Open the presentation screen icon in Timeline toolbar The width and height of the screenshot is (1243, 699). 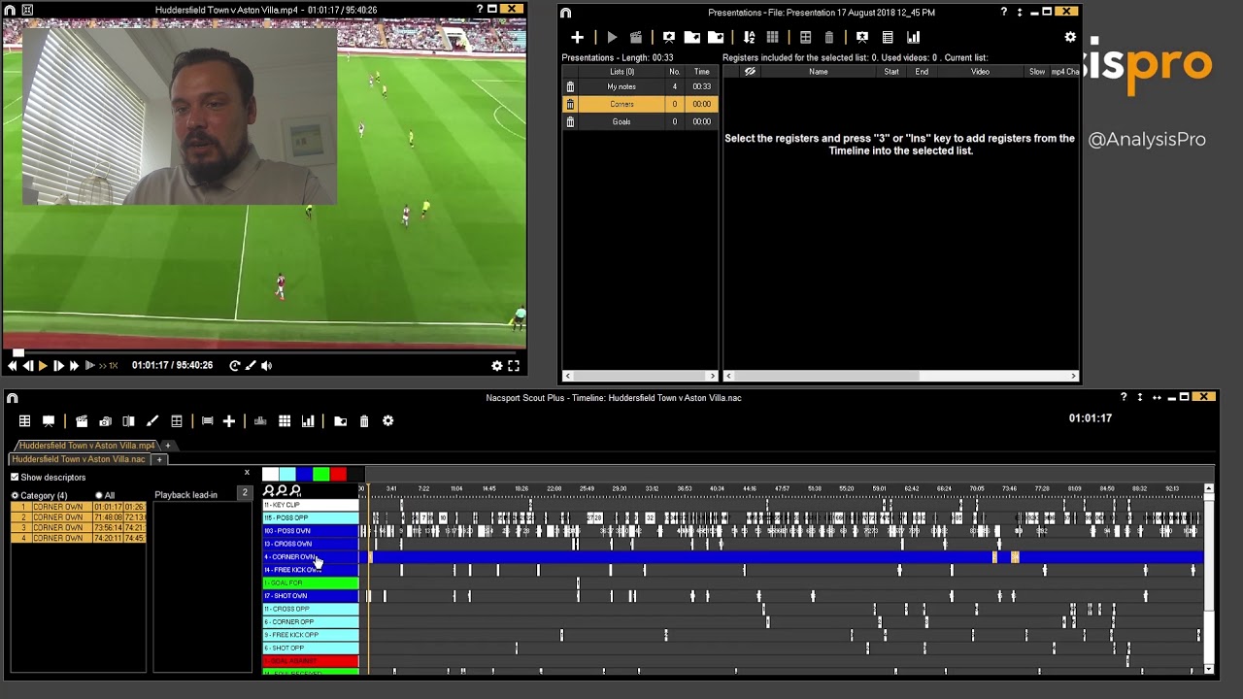tap(49, 421)
